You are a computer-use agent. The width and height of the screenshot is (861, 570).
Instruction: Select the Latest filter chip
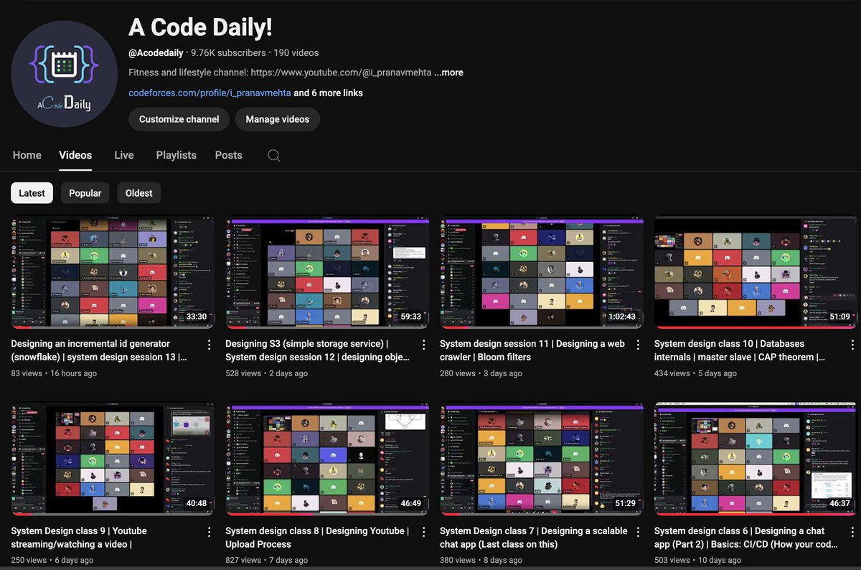click(x=32, y=192)
